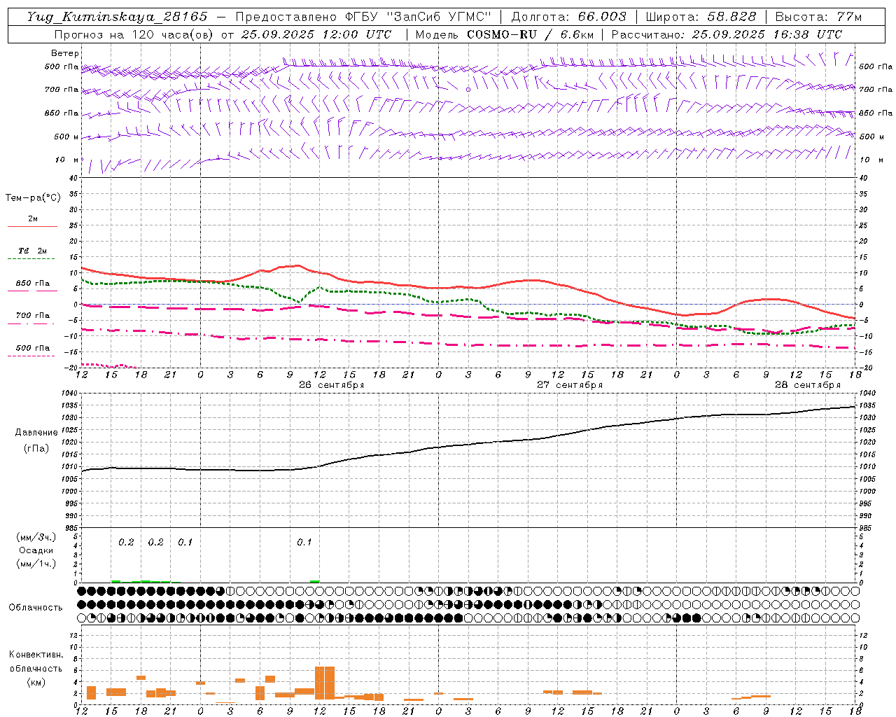Click the 'Ветер' wind panel label
896x717 pixels.
(65, 53)
